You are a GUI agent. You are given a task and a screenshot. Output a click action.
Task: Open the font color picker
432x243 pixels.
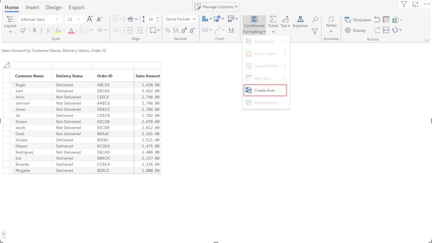tap(72, 30)
